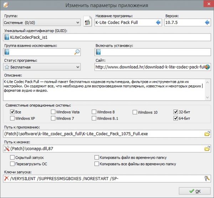Click the clapperboard file icon beside Группа
Screen dimensions: 214x198
click(x=87, y=21)
